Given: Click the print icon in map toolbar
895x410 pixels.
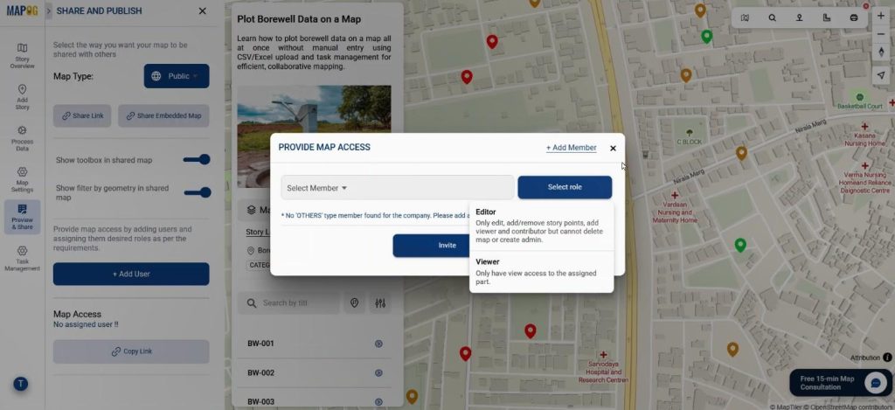Looking at the screenshot, I should click(x=854, y=17).
